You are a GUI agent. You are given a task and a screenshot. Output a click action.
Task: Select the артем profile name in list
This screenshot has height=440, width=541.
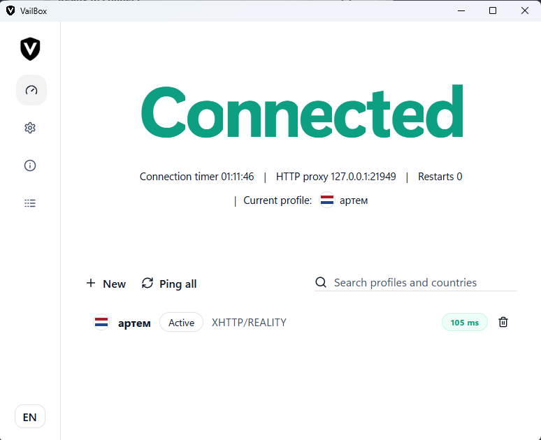(134, 323)
